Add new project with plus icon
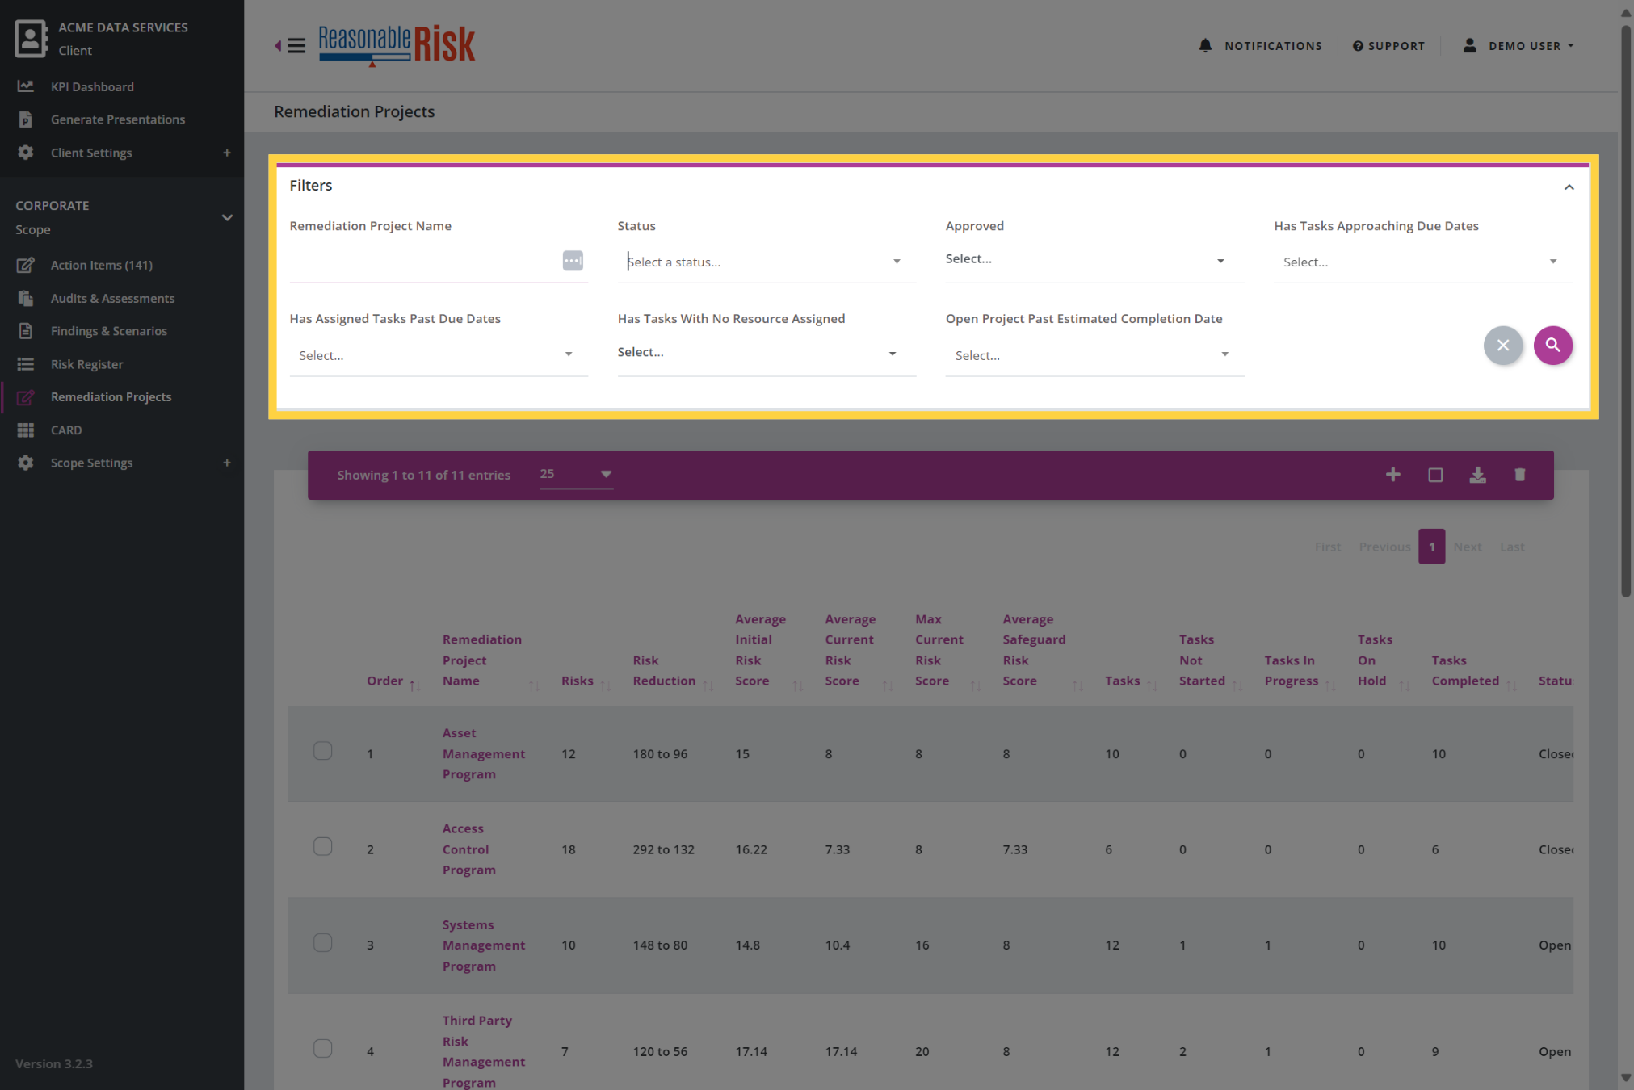The width and height of the screenshot is (1634, 1090). pos(1392,475)
